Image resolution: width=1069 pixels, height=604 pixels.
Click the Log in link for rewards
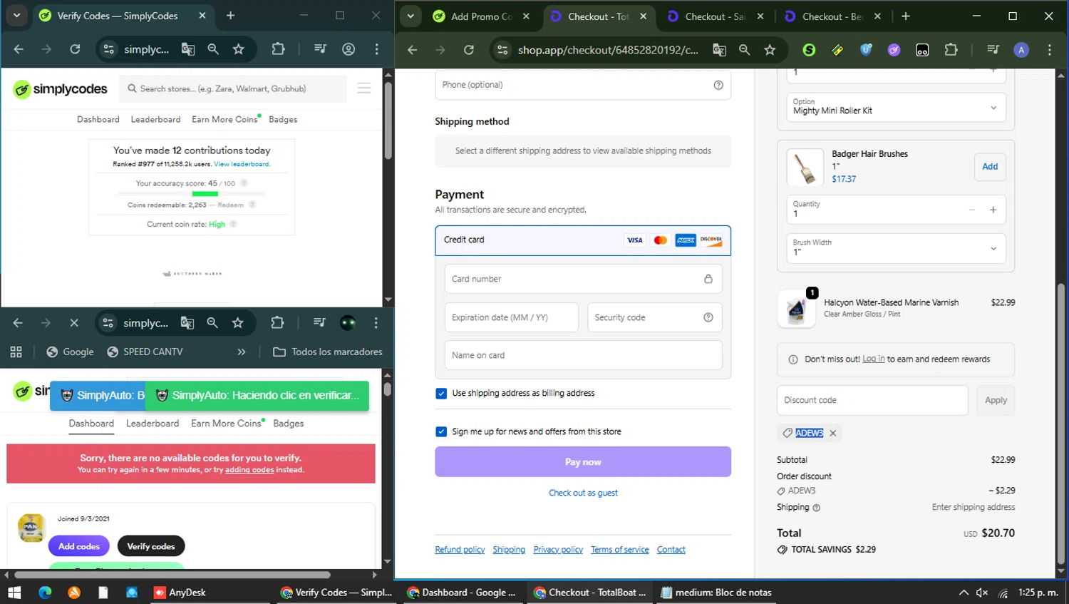tap(874, 359)
